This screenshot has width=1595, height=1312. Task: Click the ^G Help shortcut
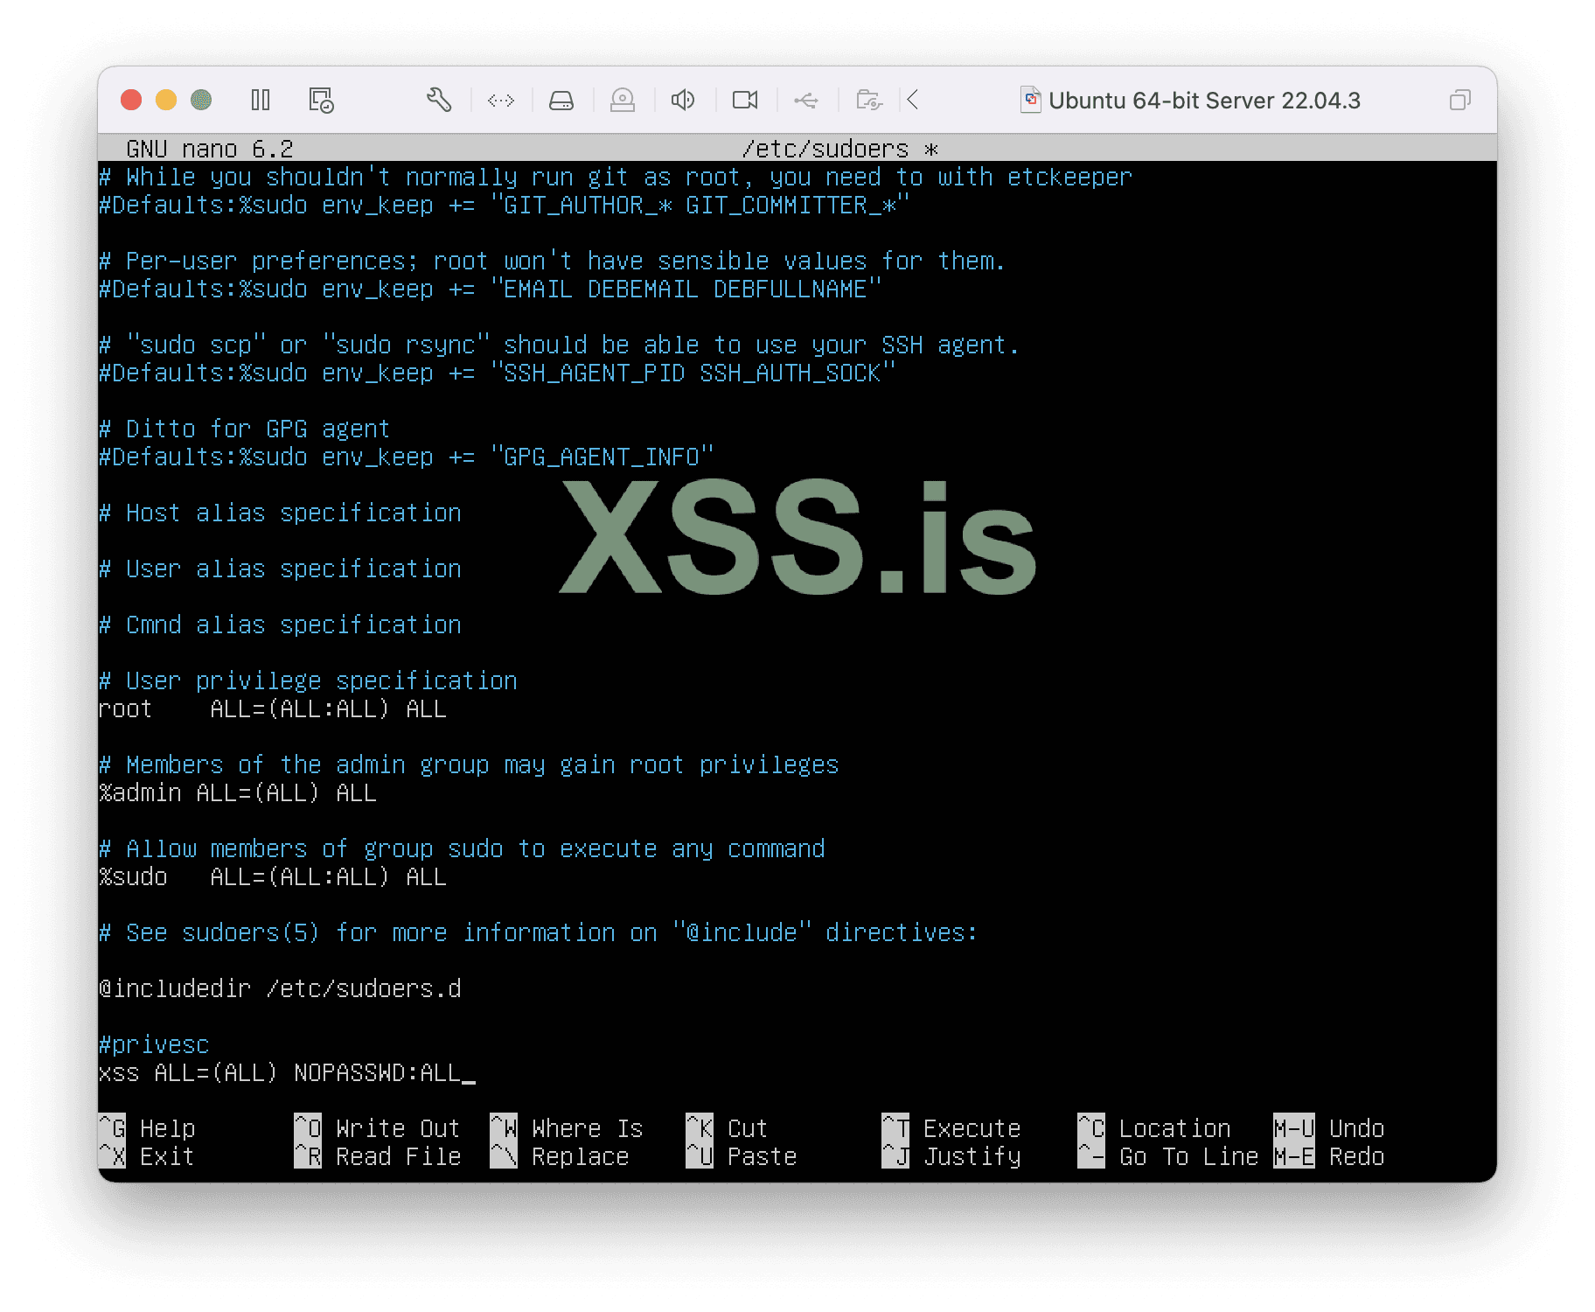pyautogui.click(x=147, y=1128)
